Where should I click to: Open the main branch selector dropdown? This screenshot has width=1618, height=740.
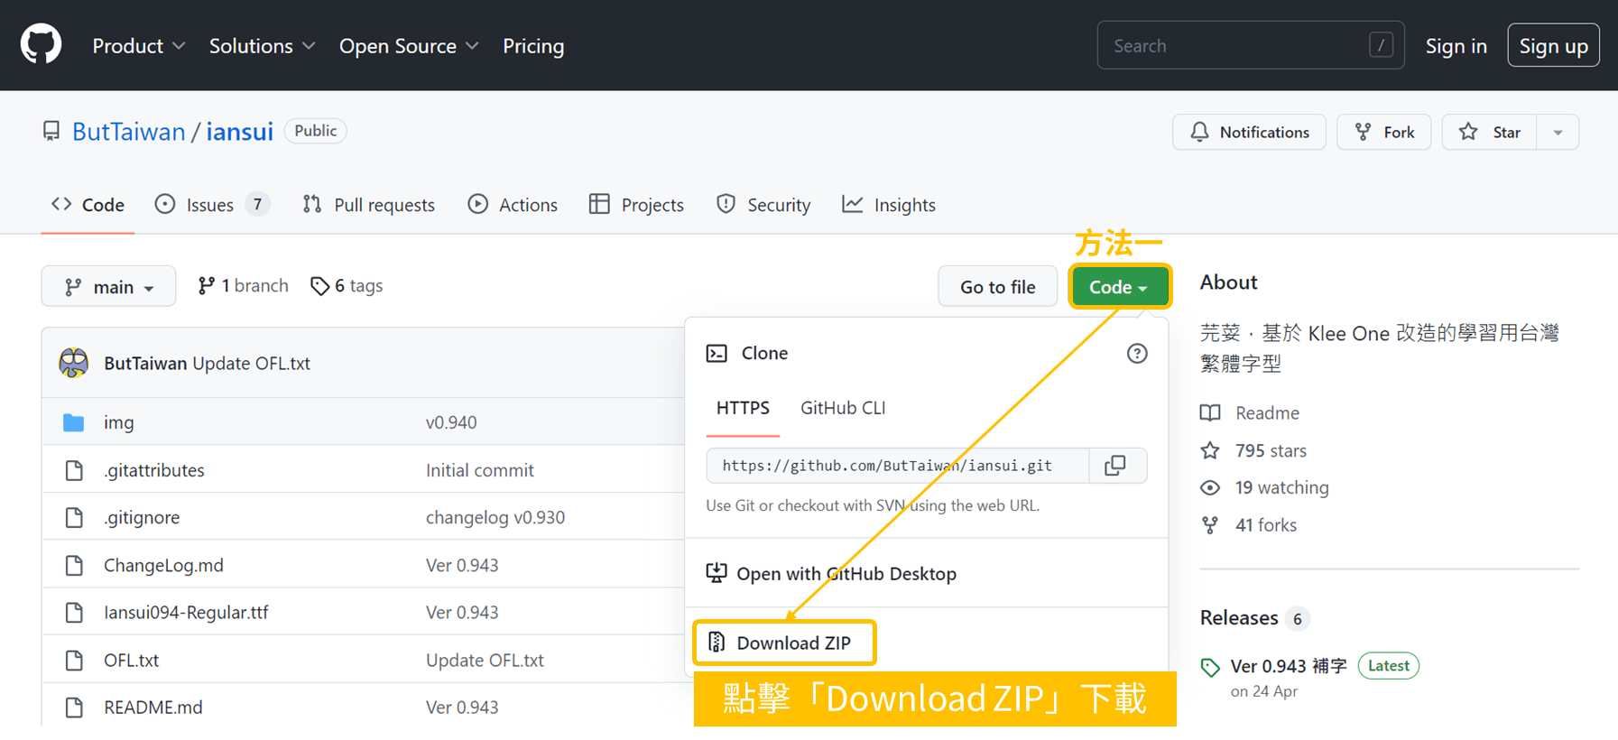pos(108,287)
